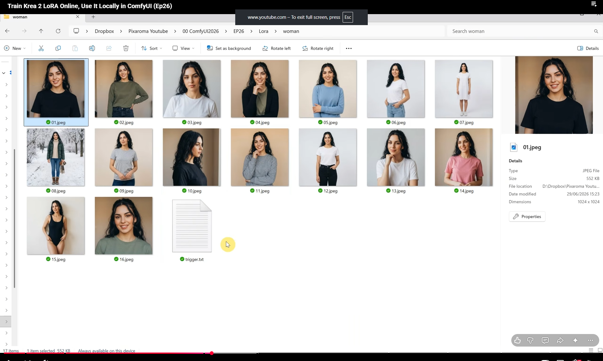This screenshot has width=603, height=361.
Task: Expand chevron after 00 ComfyUI2026 breadcrumb
Action: tap(226, 31)
